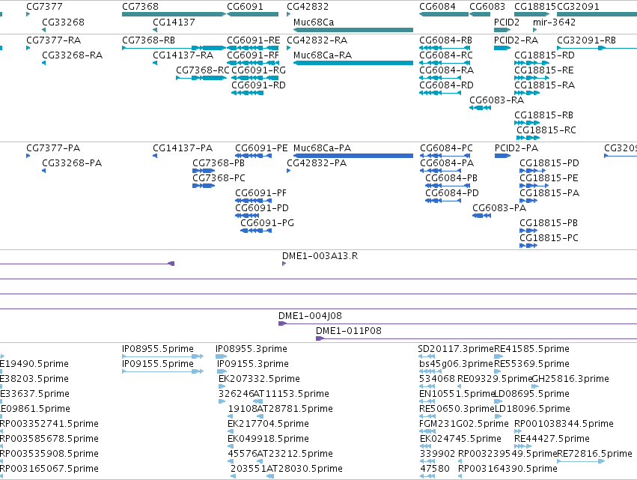Click the CG7368 gene bar glyph

(174, 14)
